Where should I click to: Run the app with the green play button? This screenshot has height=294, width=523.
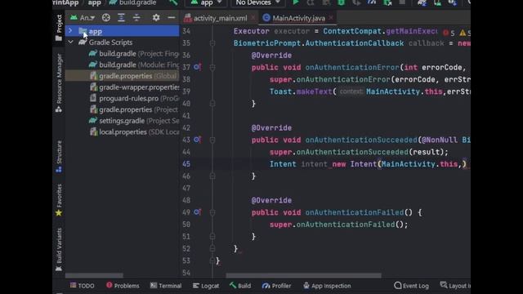[296, 2]
